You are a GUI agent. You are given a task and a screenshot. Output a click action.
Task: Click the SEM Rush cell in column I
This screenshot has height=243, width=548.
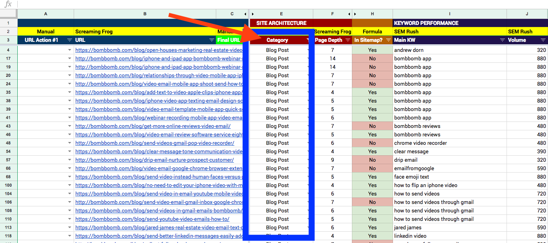pos(450,31)
